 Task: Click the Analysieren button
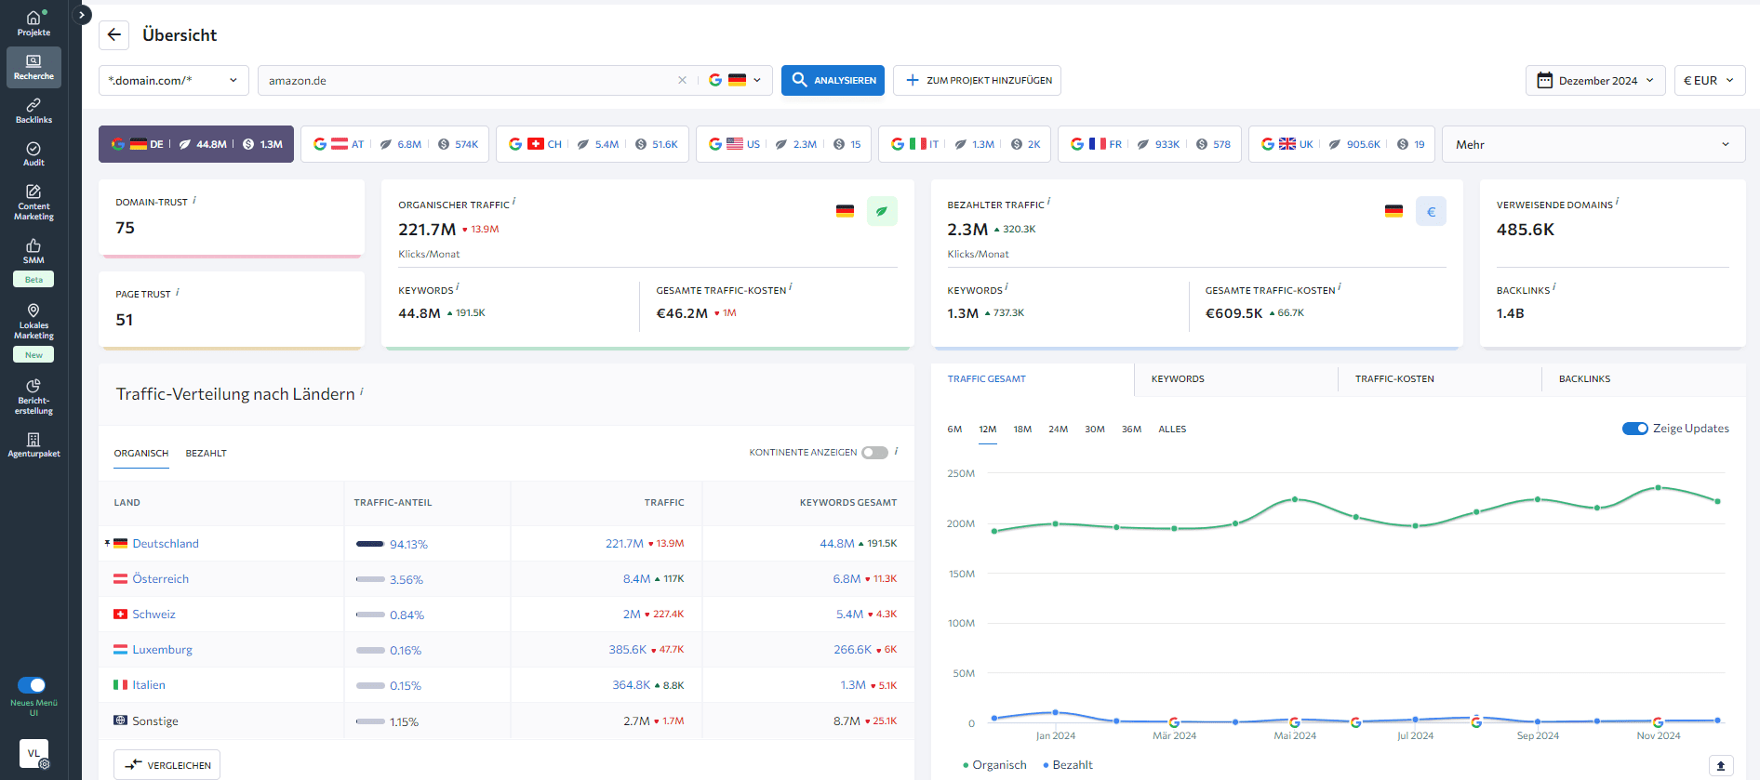833,80
